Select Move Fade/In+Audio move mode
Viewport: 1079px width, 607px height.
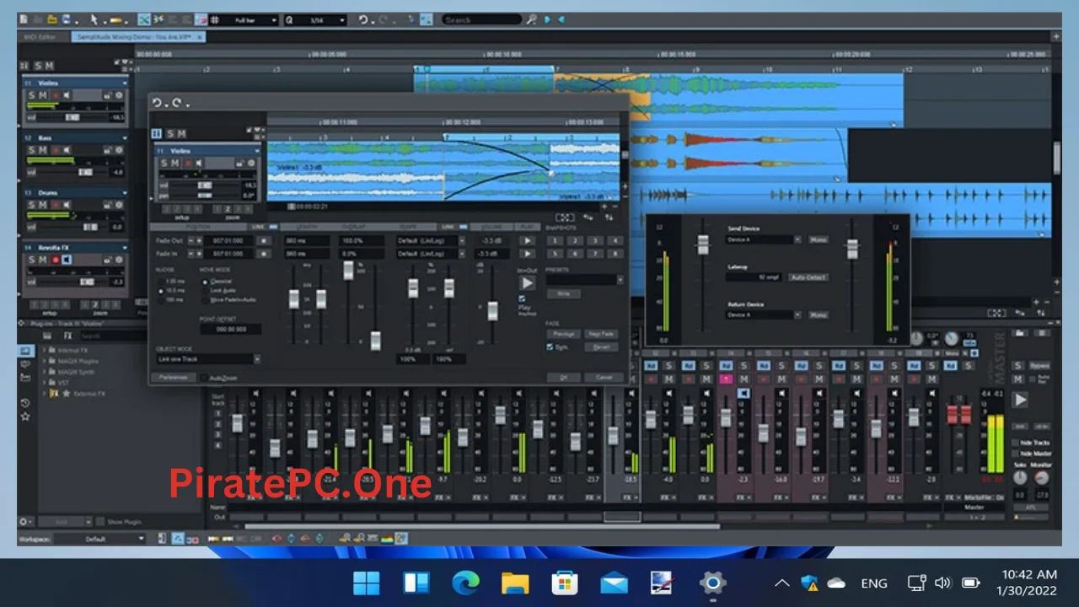[x=205, y=300]
